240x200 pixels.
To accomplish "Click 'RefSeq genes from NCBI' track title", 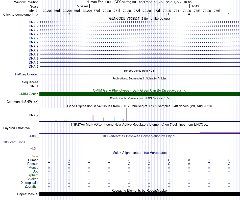I will 139,71.
